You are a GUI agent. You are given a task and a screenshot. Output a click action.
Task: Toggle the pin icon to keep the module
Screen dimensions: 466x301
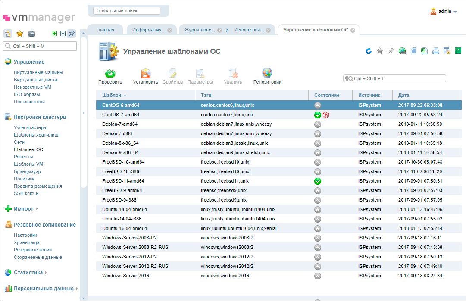pos(391,51)
